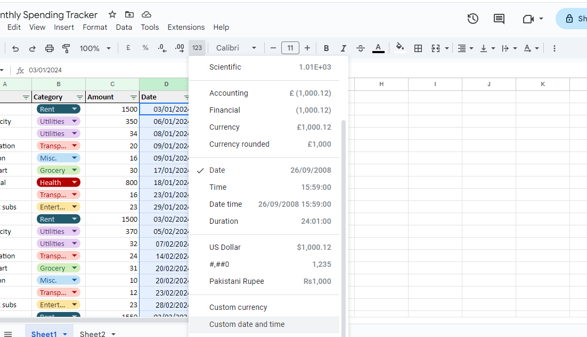
Task: Open text wrapping options
Action: click(x=509, y=48)
